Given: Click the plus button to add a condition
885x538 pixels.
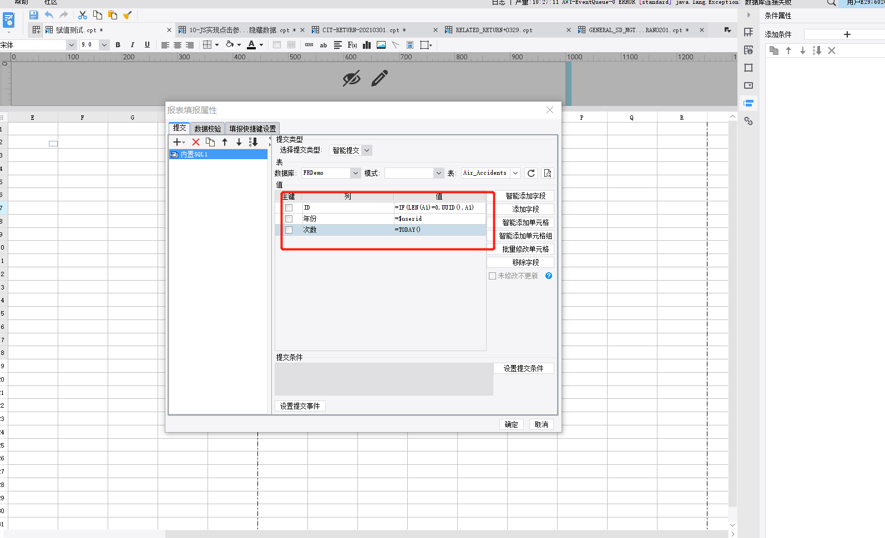Looking at the screenshot, I should (x=847, y=34).
